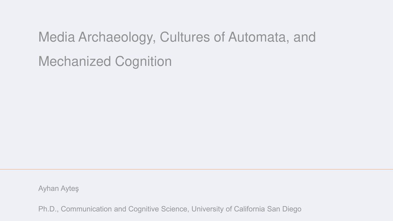393x221 pixels.
Task: Select the word "Mechanized" on the second title line
Action: pyautogui.click(x=75, y=61)
